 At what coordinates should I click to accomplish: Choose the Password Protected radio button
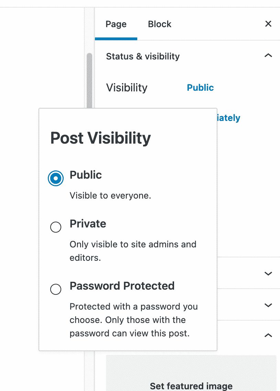coord(56,289)
